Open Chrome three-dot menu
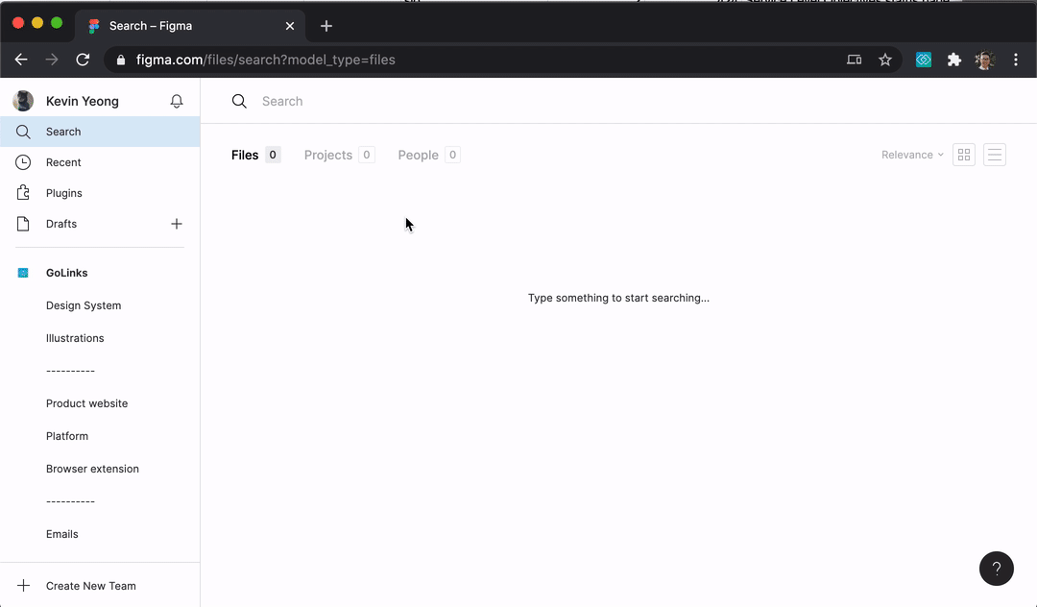1037x607 pixels. pyautogui.click(x=1016, y=60)
